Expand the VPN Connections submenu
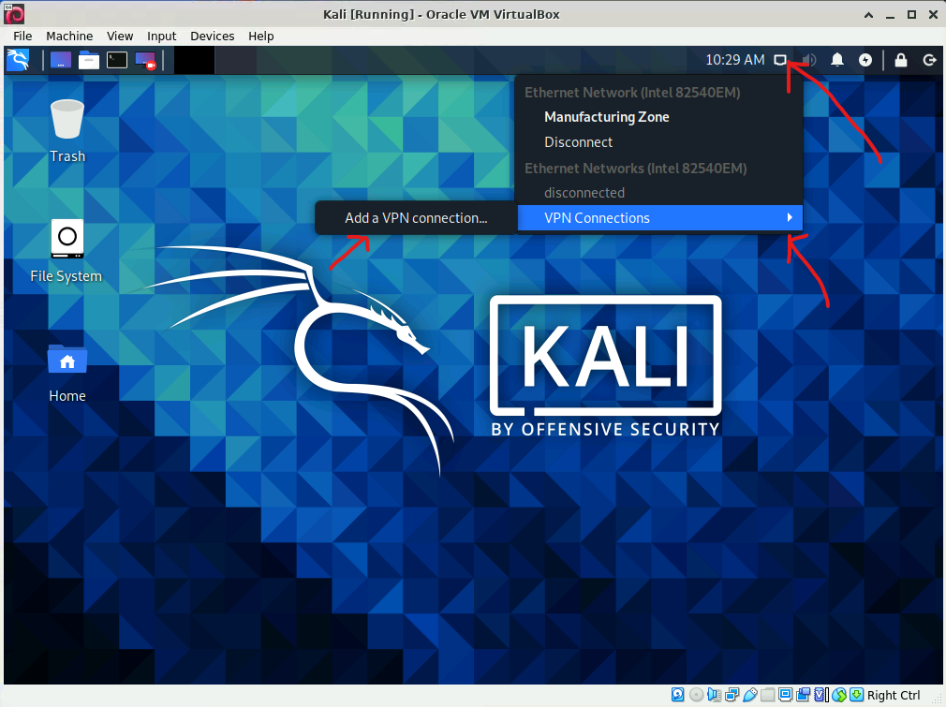946x707 pixels. pyautogui.click(x=660, y=218)
